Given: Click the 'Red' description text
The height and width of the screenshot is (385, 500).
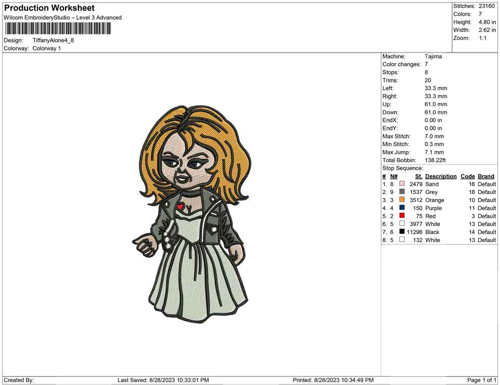Looking at the screenshot, I should click(x=430, y=216).
